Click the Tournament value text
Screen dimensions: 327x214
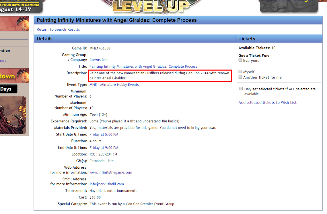coord(113,191)
